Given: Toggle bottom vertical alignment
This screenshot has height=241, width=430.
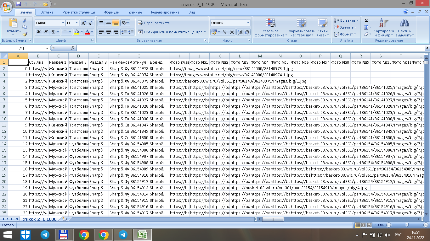Looking at the screenshot, I should point(116,23).
